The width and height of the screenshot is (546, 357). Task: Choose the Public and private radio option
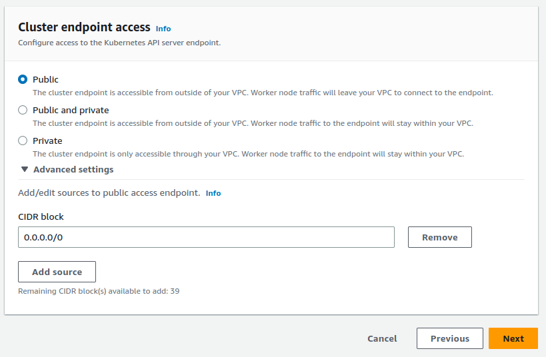pyautogui.click(x=23, y=110)
